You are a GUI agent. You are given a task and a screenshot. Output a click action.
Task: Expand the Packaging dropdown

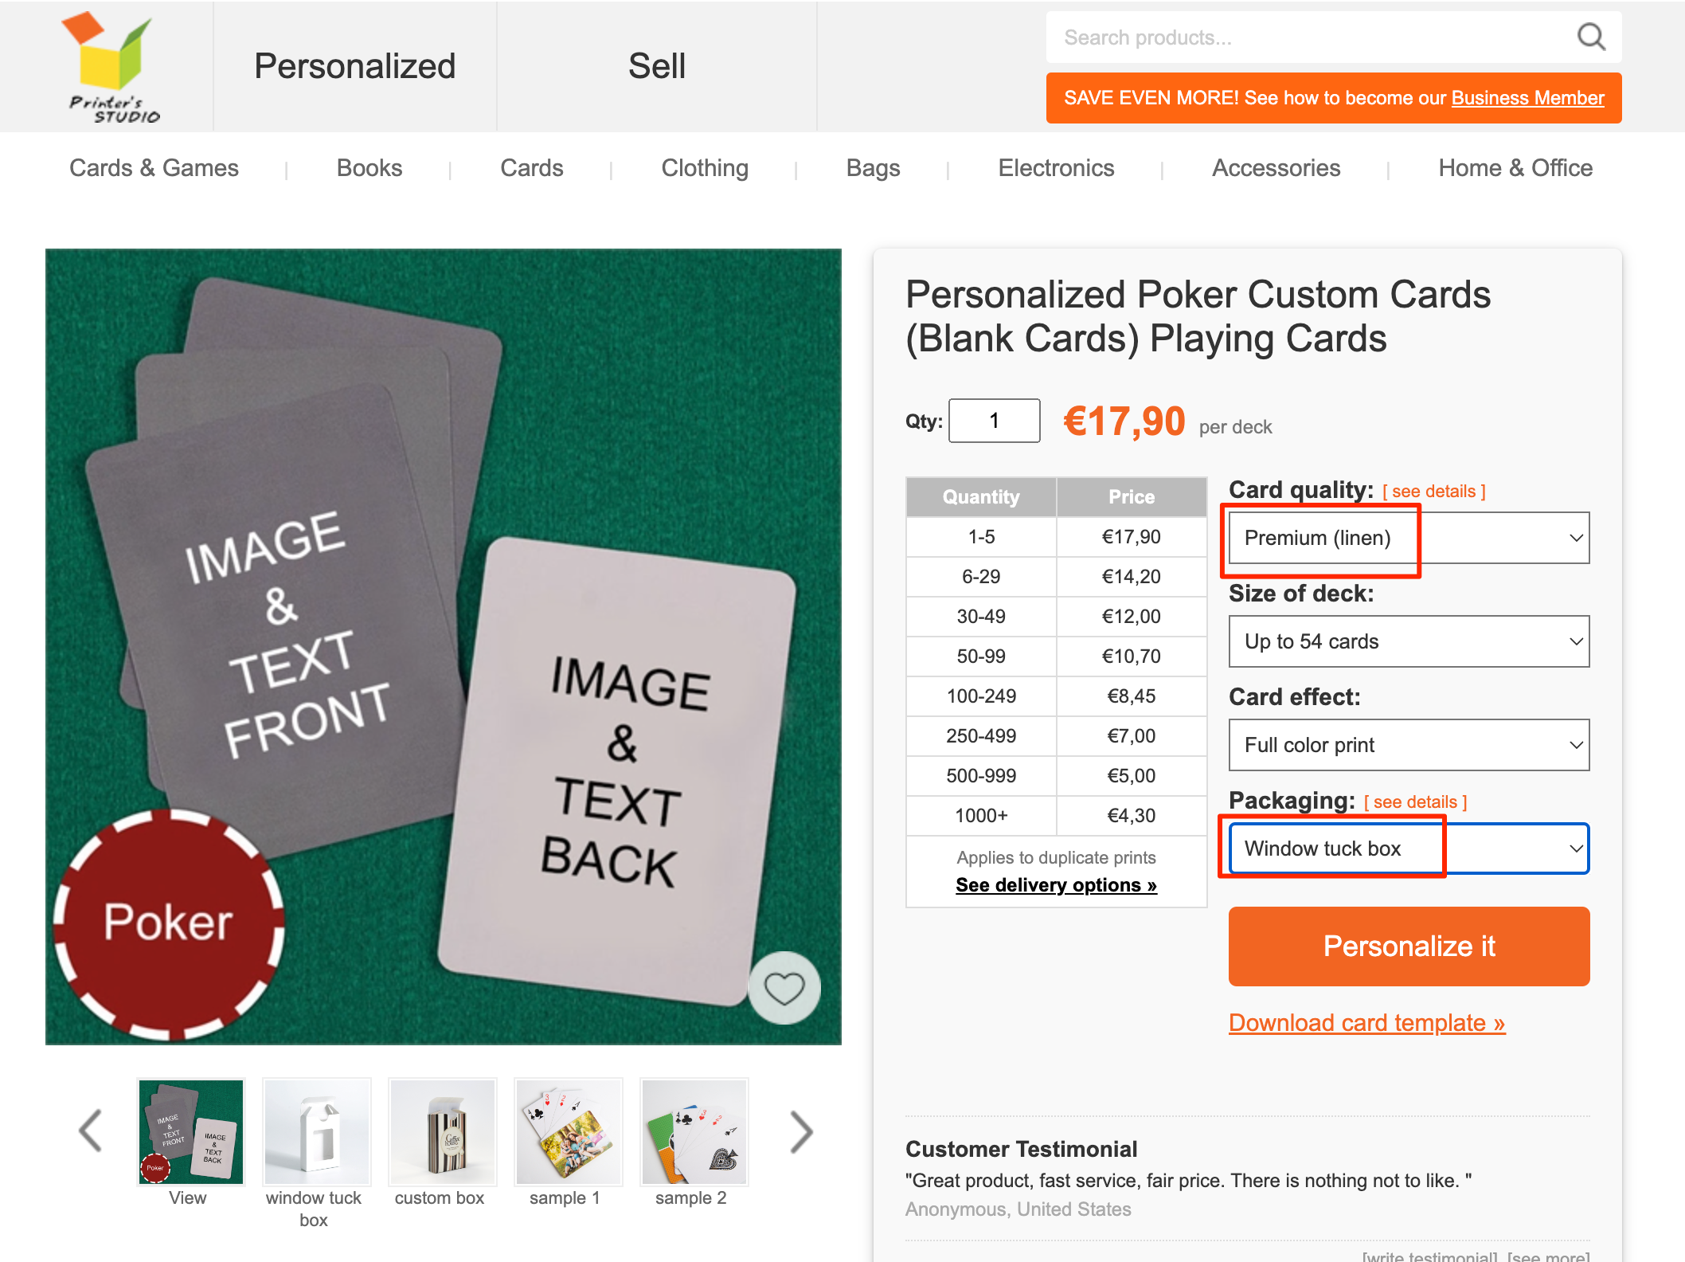(1408, 849)
